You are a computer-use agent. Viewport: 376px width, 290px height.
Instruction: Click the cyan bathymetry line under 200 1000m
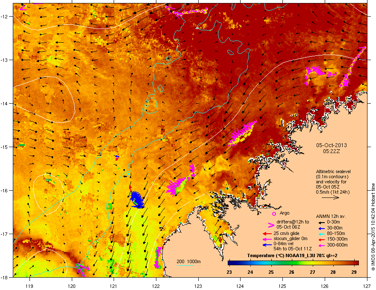coord(185,265)
